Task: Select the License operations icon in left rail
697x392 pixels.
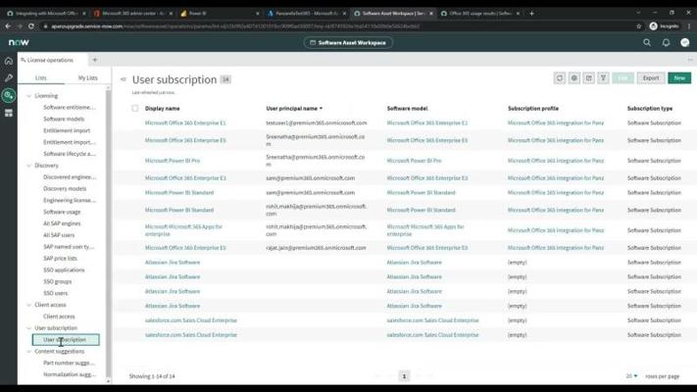Action: click(x=9, y=95)
